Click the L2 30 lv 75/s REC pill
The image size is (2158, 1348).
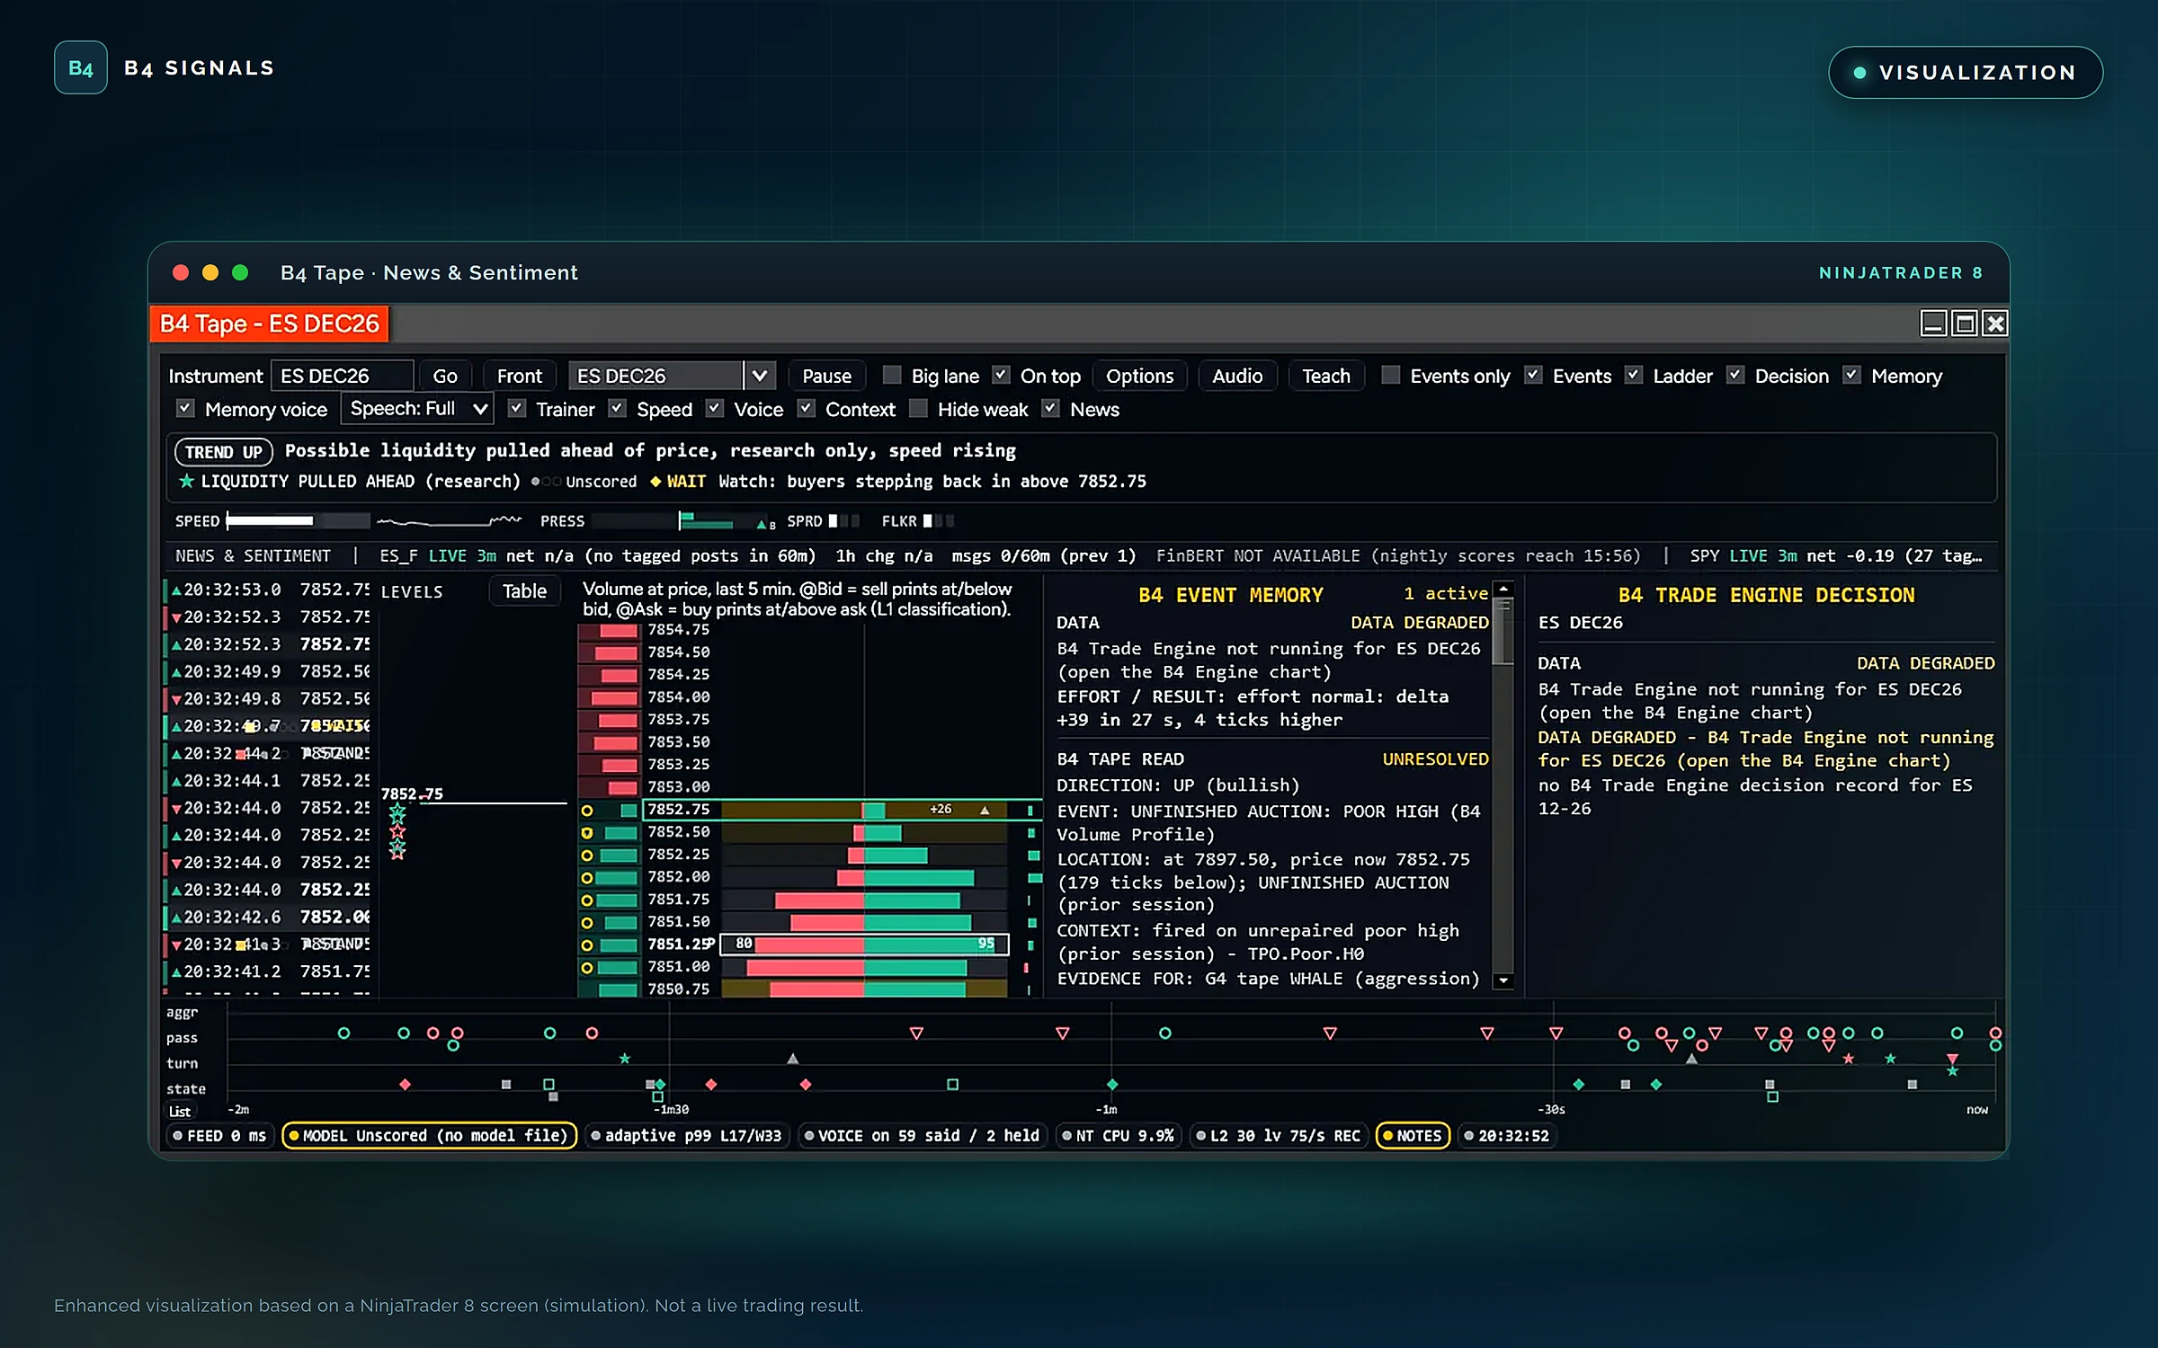coord(1278,1136)
